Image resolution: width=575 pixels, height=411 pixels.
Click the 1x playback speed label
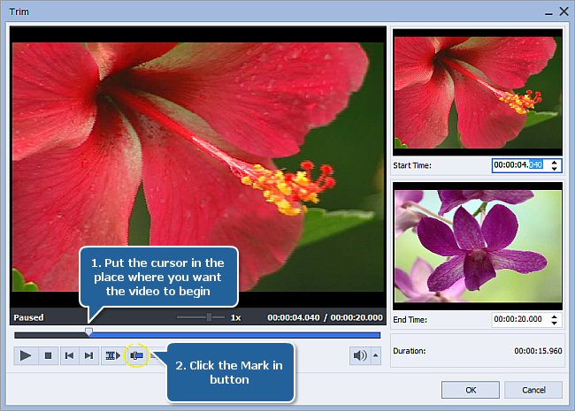[x=236, y=317]
